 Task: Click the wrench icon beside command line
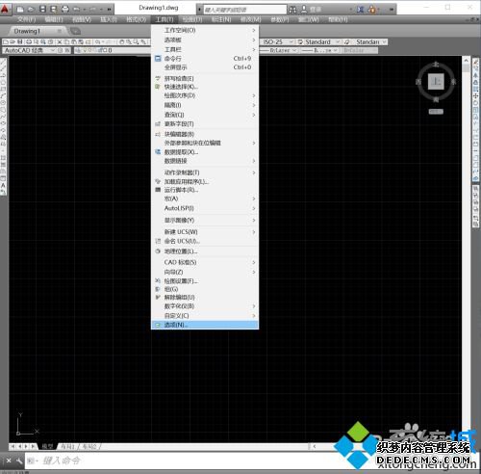[19, 461]
